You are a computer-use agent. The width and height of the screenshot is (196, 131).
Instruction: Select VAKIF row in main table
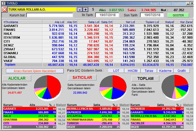pos(98,61)
